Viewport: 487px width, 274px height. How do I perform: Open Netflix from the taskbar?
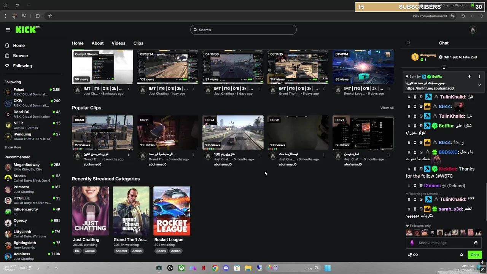(x=204, y=268)
